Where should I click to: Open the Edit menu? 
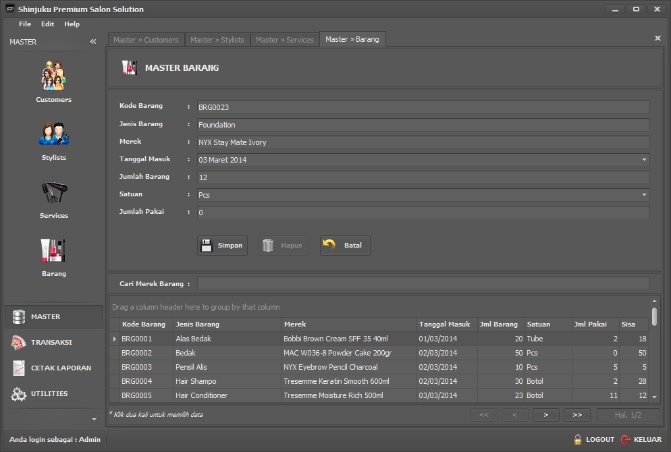[x=47, y=24]
